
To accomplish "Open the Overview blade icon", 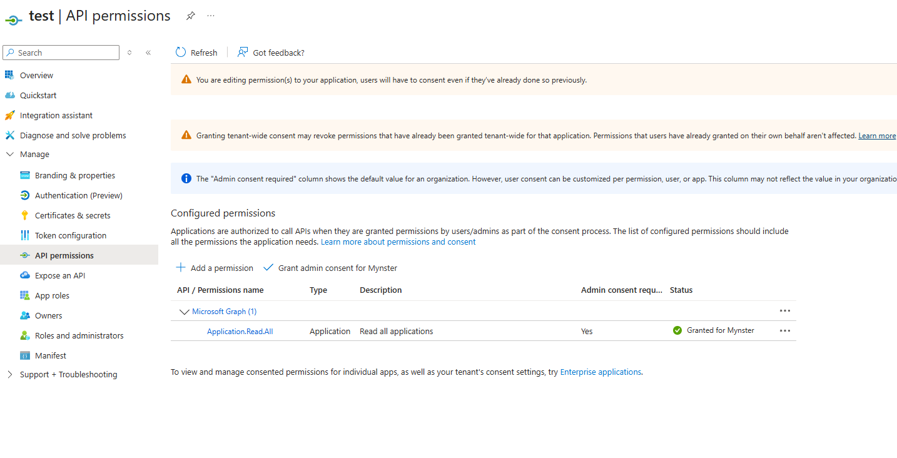I will [11, 74].
